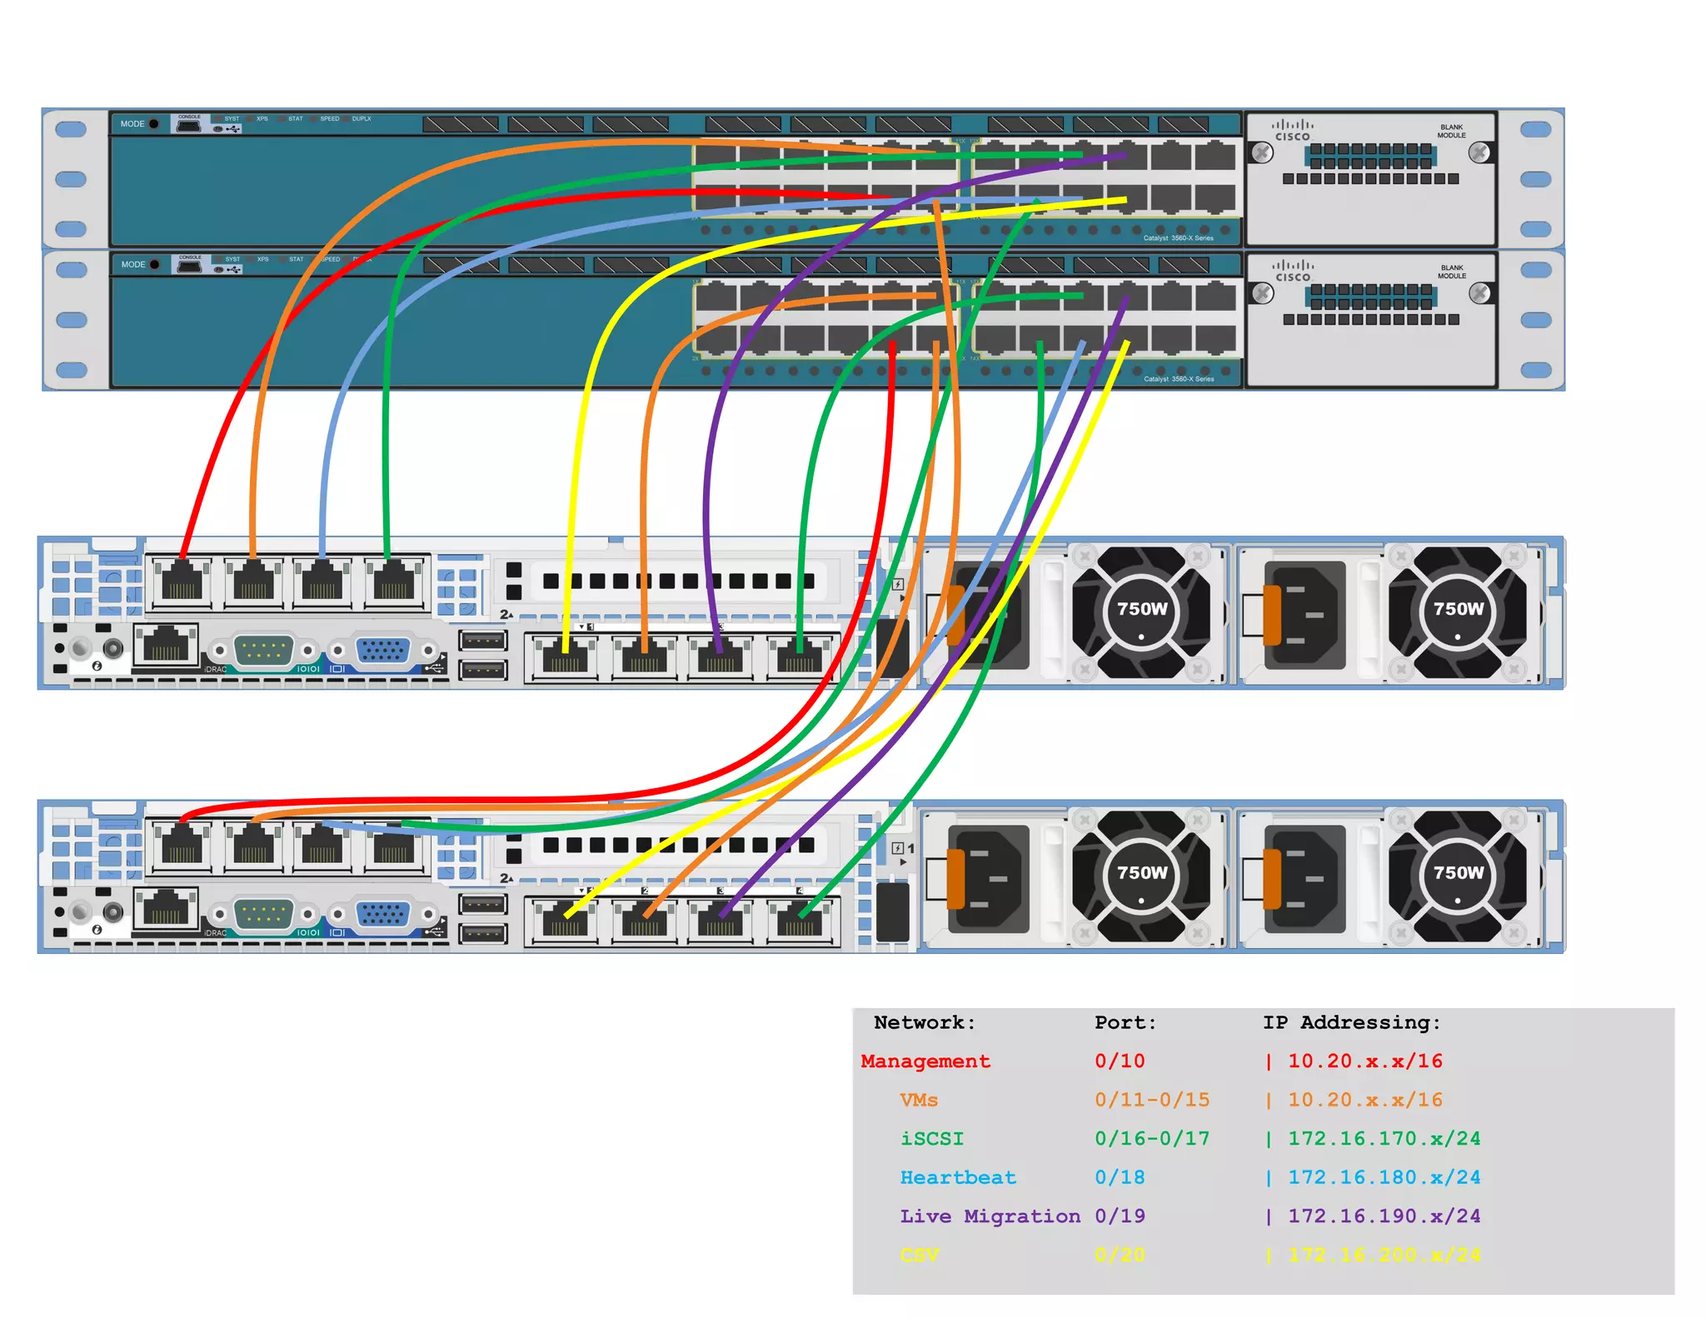Click the green iSCSI legend entry
The height and width of the screenshot is (1318, 1706).
point(931,1139)
